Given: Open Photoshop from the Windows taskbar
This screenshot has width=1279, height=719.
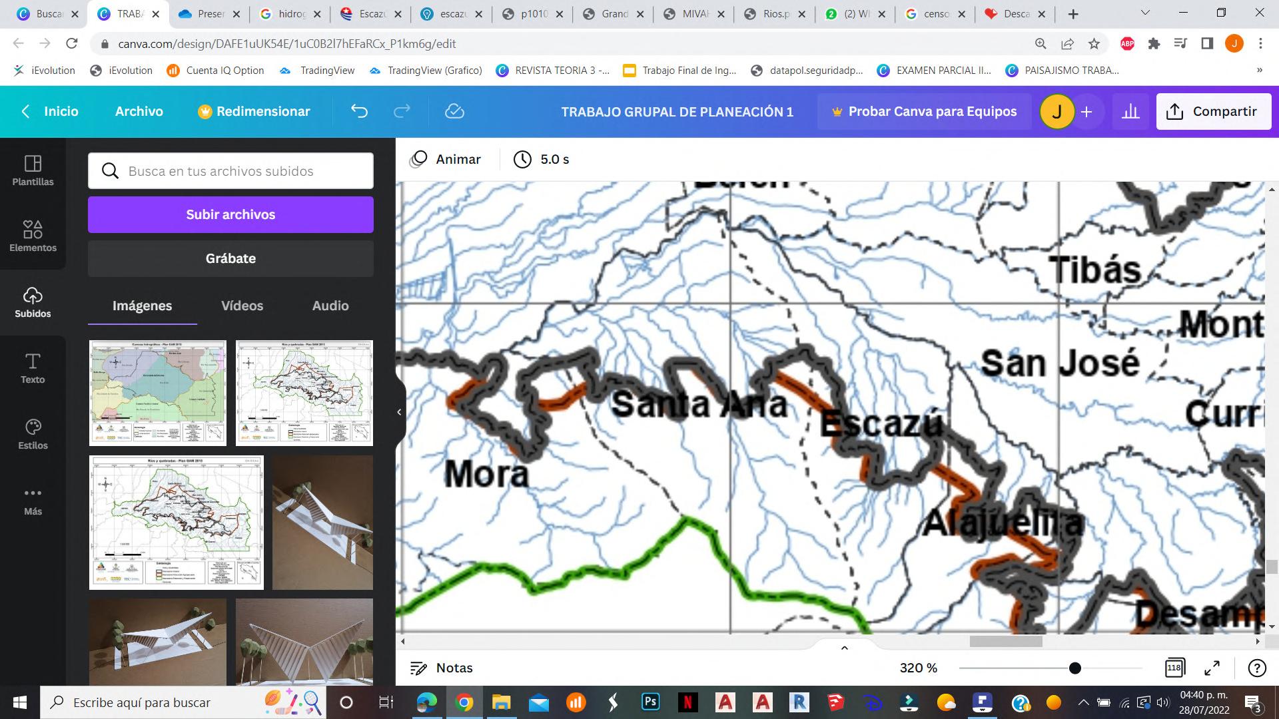Looking at the screenshot, I should pyautogui.click(x=650, y=702).
